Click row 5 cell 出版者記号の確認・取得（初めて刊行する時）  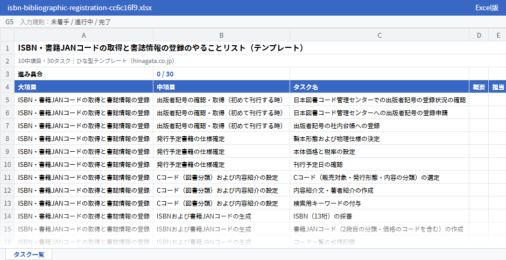221,100
